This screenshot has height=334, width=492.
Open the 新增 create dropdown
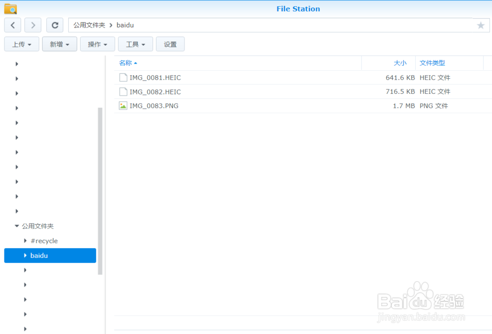pyautogui.click(x=60, y=44)
